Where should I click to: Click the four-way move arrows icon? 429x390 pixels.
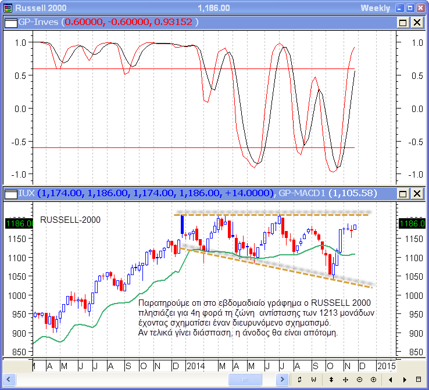point(345,380)
